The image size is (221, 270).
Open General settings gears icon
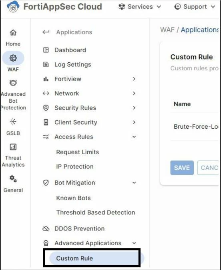pos(13,179)
